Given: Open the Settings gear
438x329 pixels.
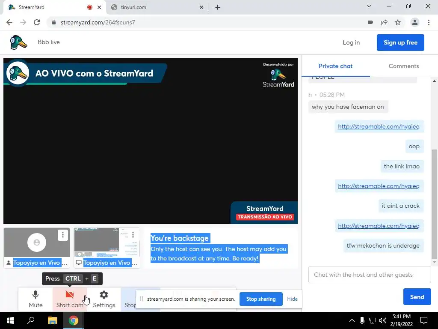Looking at the screenshot, I should pyautogui.click(x=104, y=299).
